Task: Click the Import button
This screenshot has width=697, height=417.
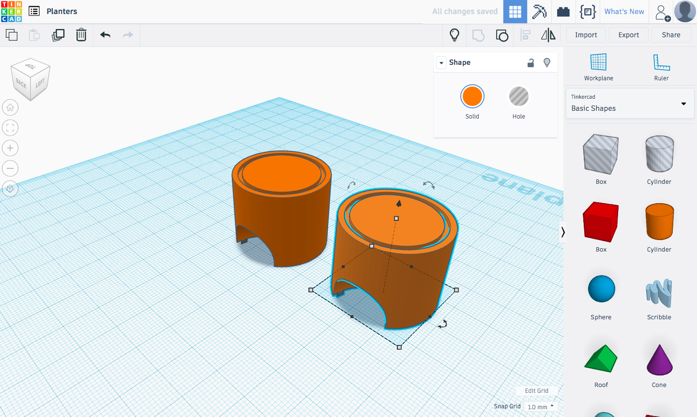Action: click(586, 35)
